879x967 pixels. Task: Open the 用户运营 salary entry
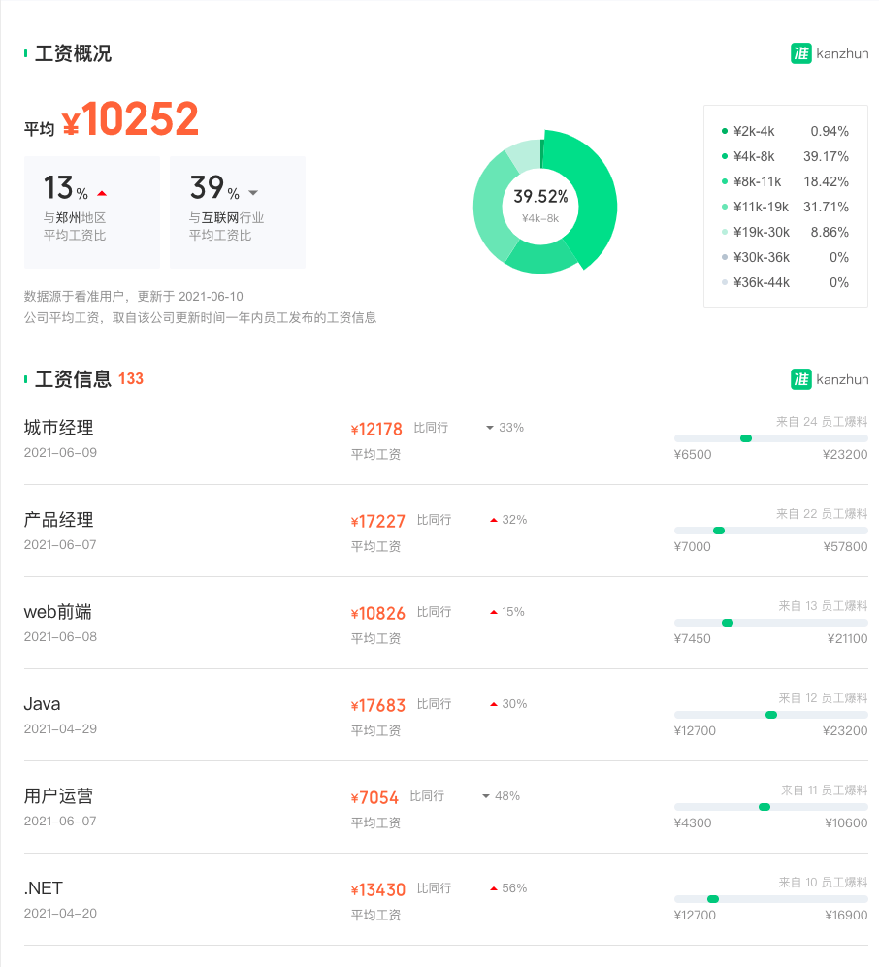[446, 807]
